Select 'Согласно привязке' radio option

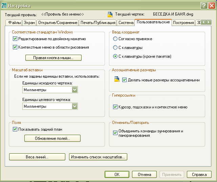point(115,39)
